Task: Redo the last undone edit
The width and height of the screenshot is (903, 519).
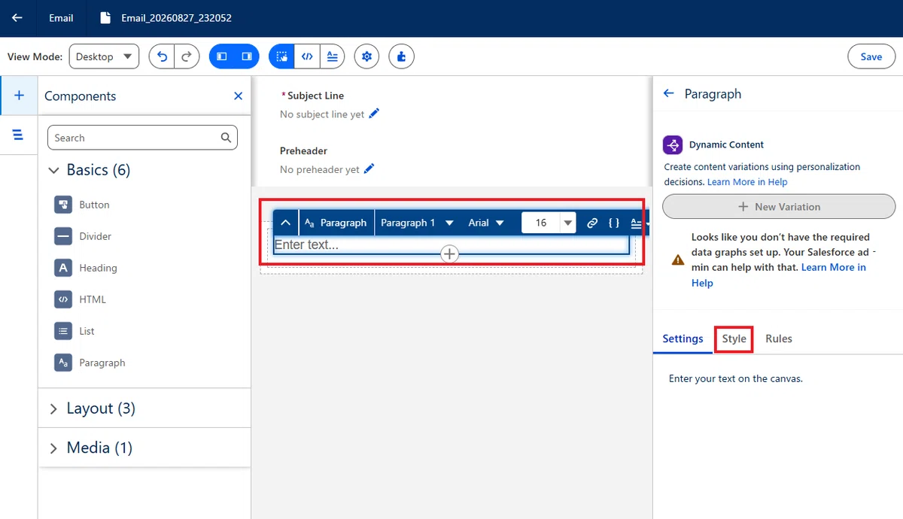Action: coord(187,56)
